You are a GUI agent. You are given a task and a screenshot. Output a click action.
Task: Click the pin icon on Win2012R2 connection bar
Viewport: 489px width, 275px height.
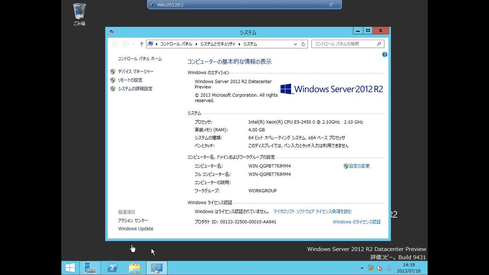pyautogui.click(x=152, y=5)
